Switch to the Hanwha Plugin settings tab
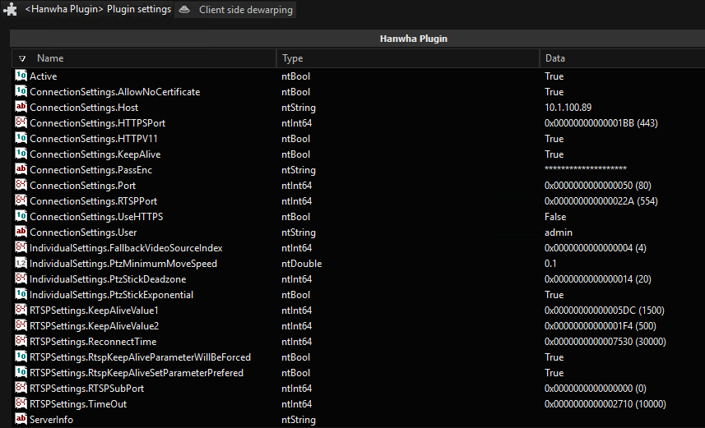705x428 pixels. [98, 10]
